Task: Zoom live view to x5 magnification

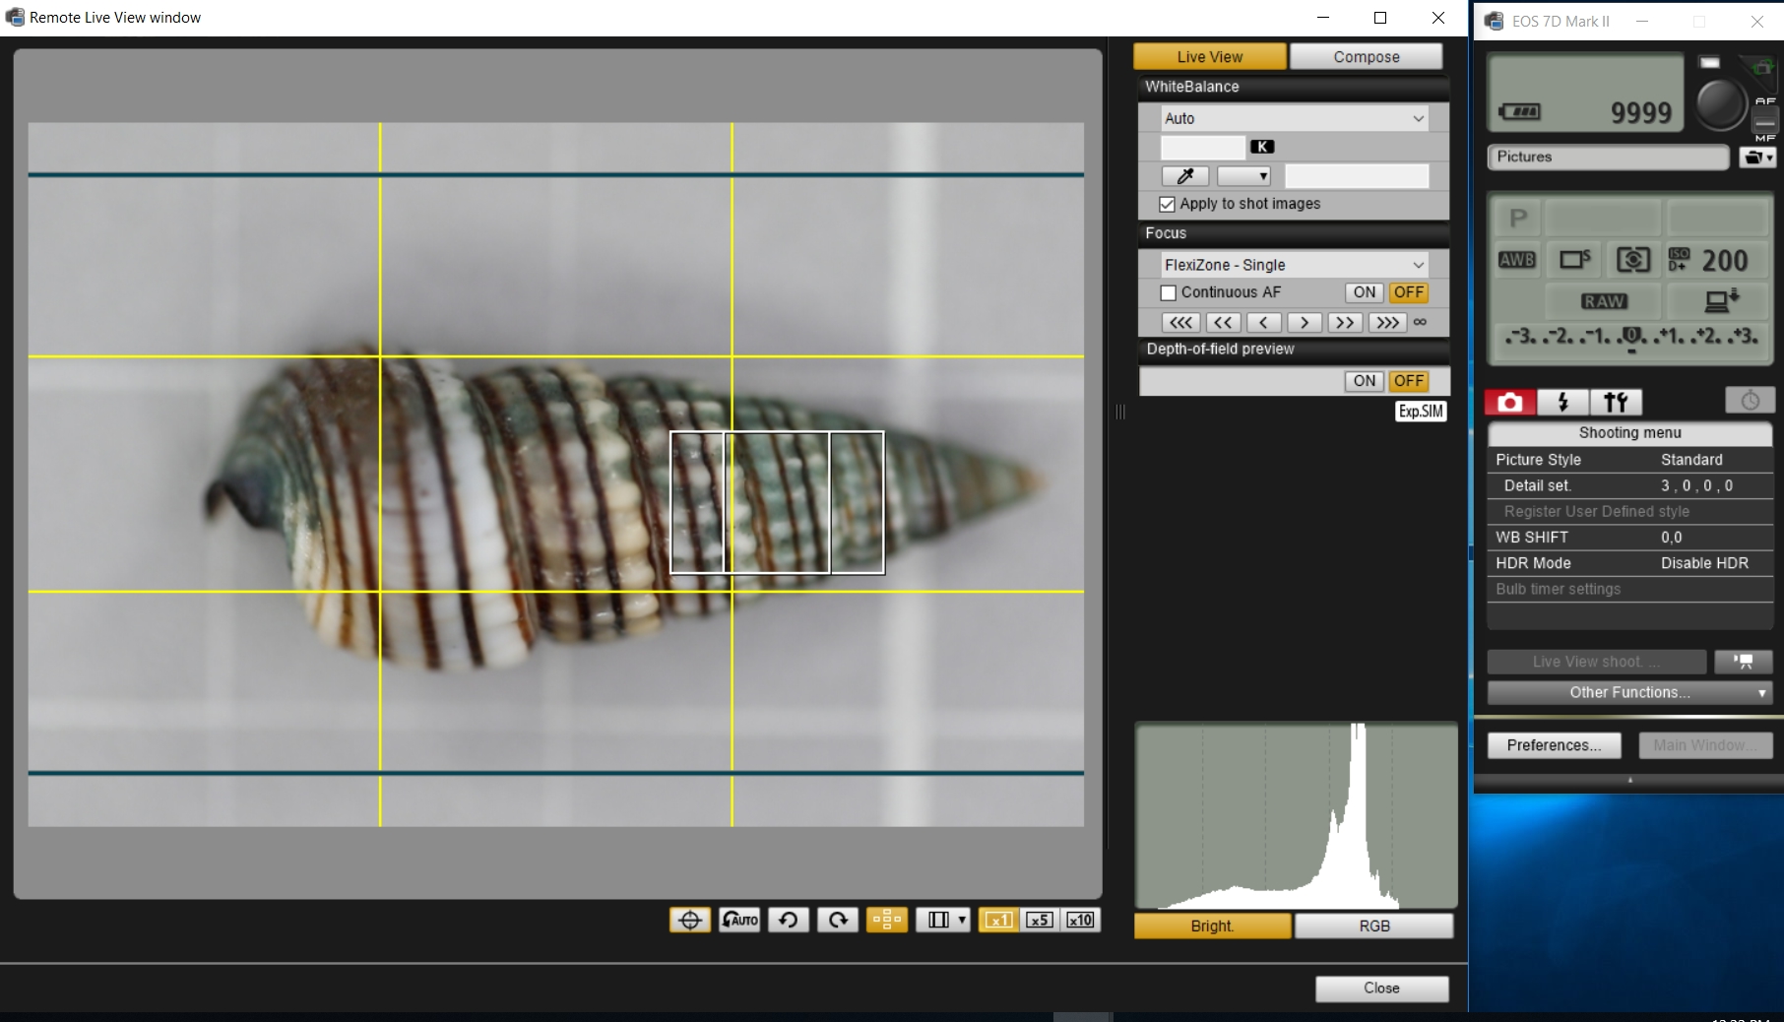Action: pos(1040,920)
